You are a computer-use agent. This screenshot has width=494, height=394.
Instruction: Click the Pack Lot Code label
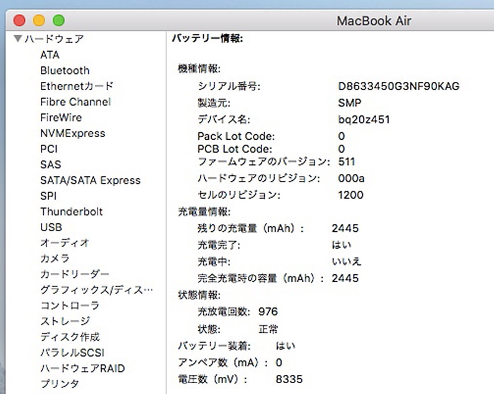236,136
